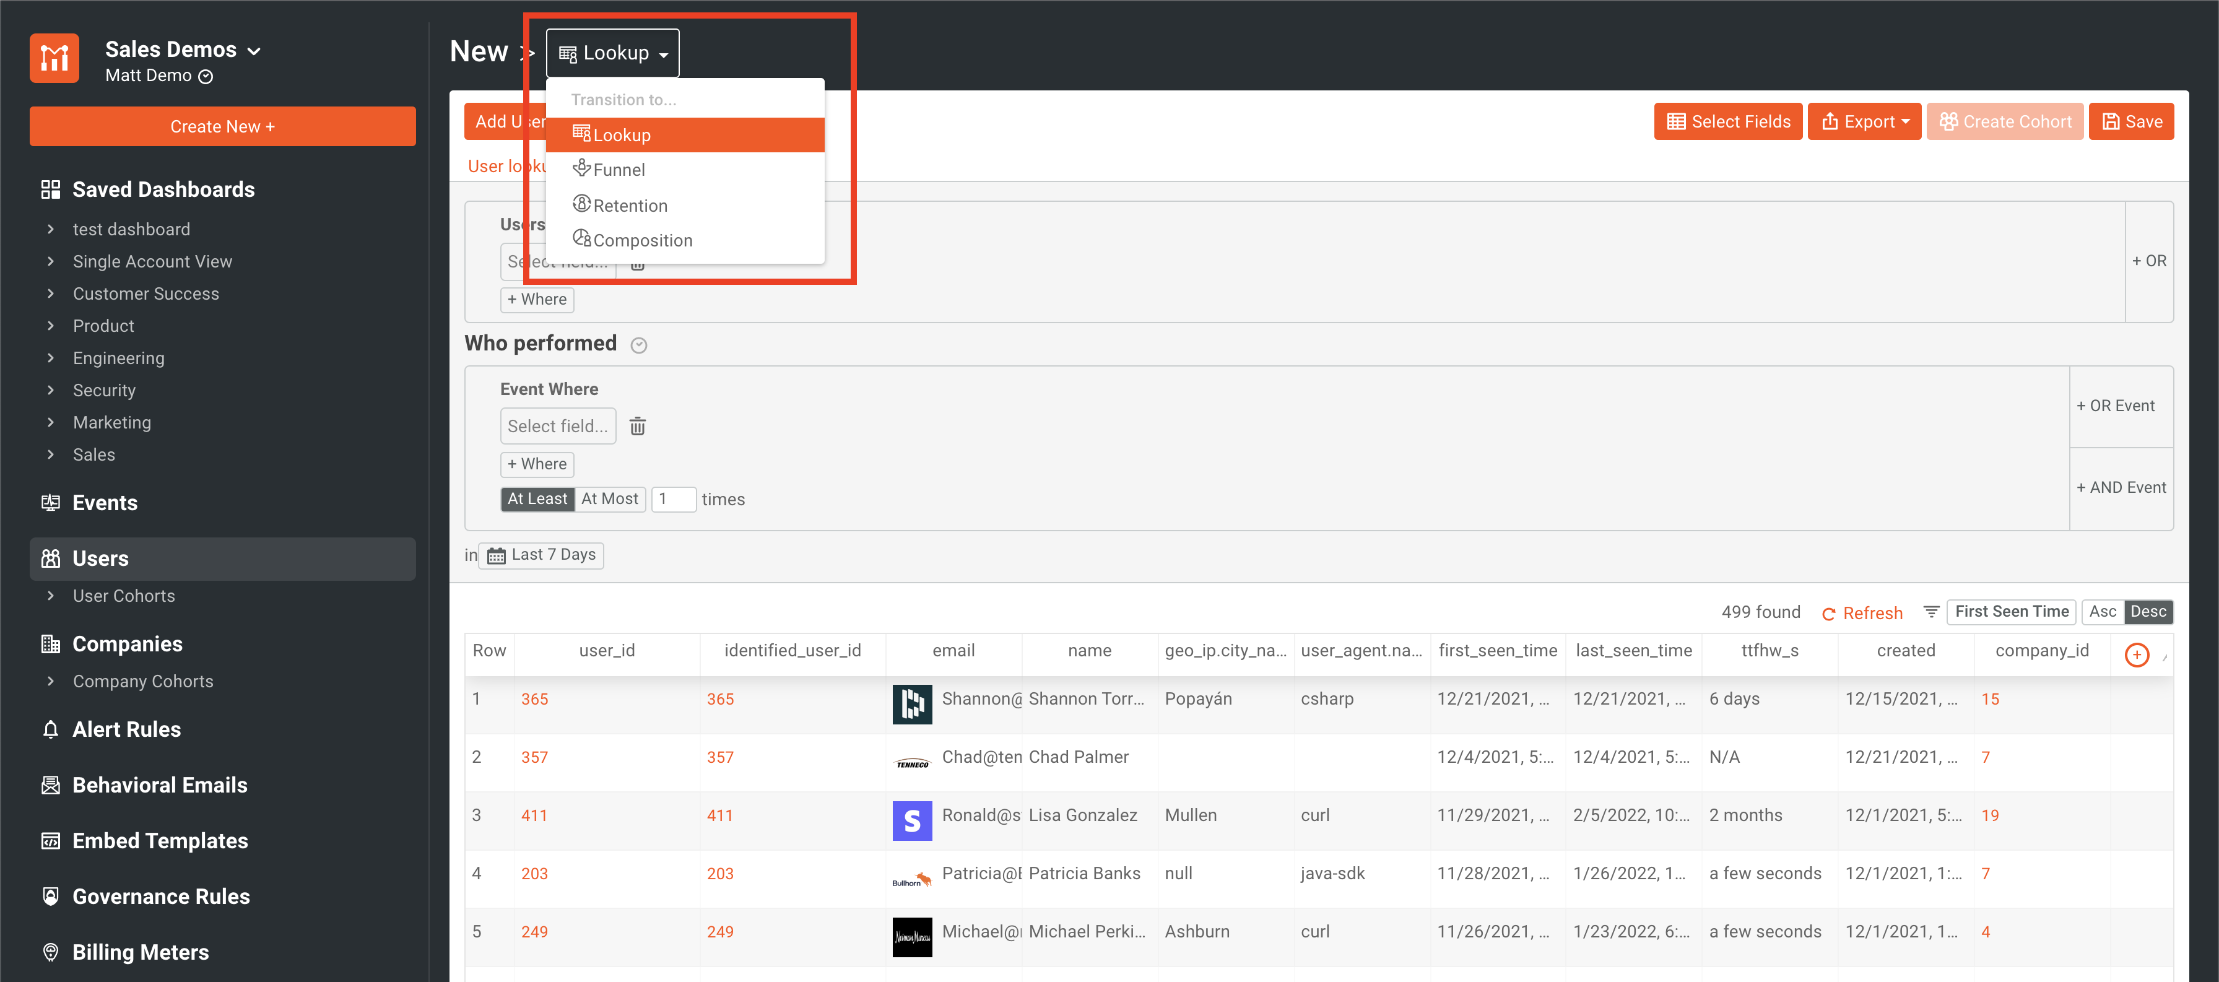
Task: Click the Who performed circle toggle icon
Action: point(638,345)
